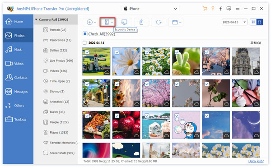Open the Photos tab
Screen dimensions: 271x167
pos(18,35)
